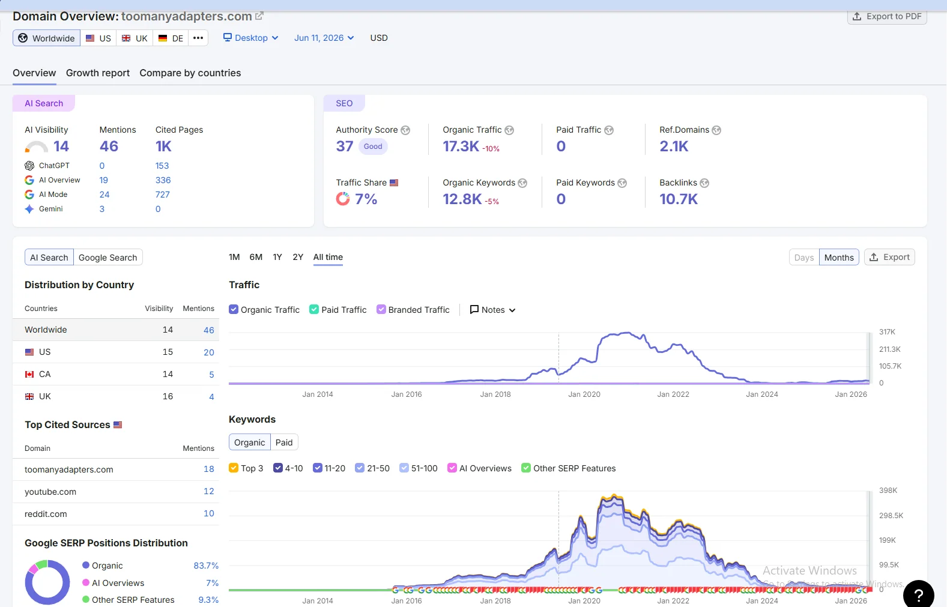
Task: Uncheck the Organic Traffic checkbox
Action: [x=234, y=310]
